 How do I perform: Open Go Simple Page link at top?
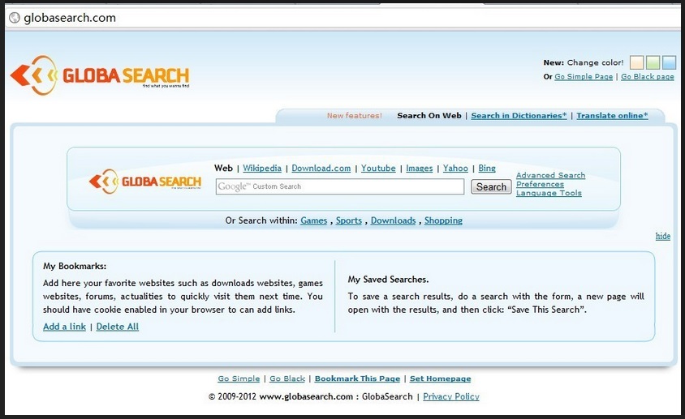click(x=584, y=76)
